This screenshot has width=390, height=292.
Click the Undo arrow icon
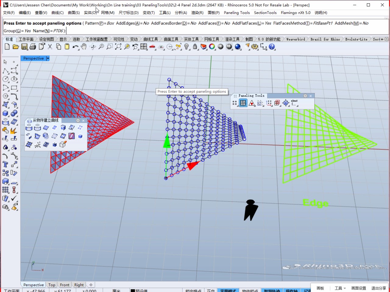point(76,47)
